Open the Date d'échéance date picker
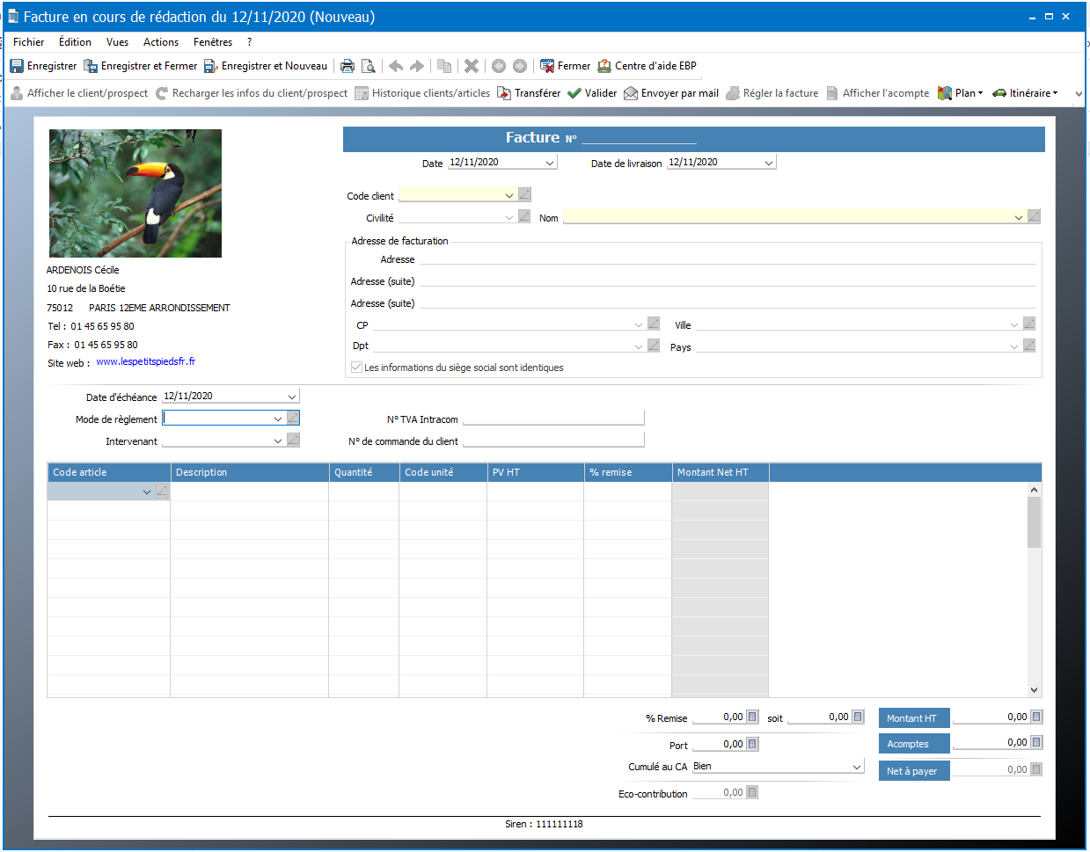The image size is (1090, 852). pyautogui.click(x=292, y=397)
